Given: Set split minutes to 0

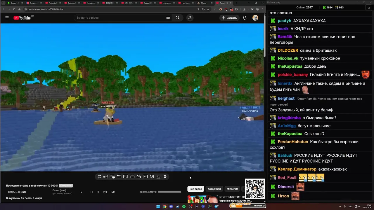Looking at the screenshot, I should click(82, 192).
